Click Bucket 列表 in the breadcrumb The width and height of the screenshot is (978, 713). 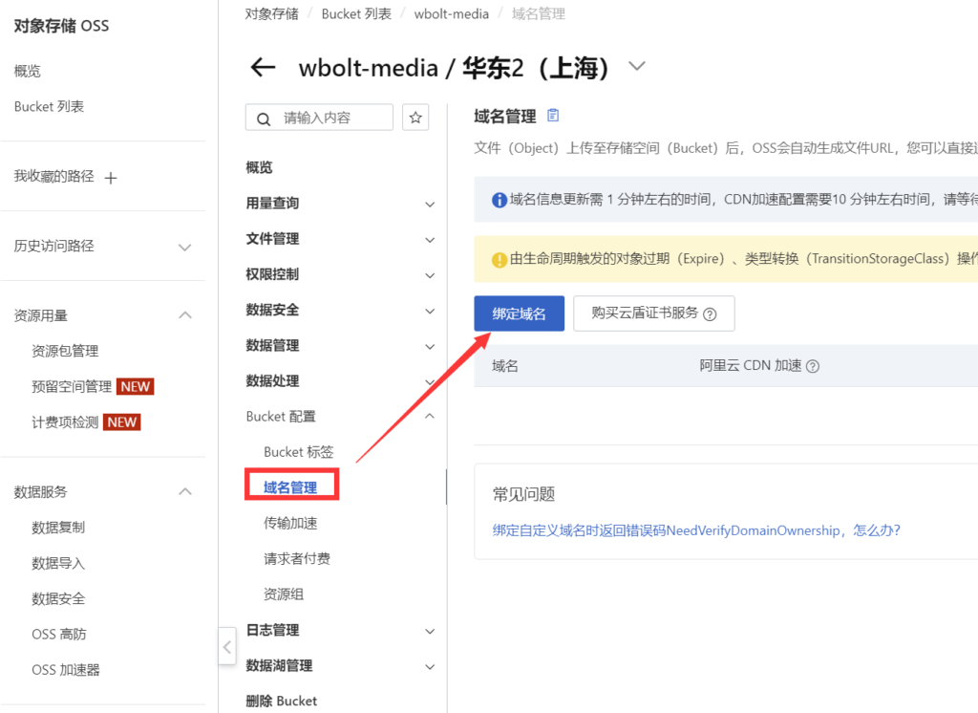(x=356, y=13)
